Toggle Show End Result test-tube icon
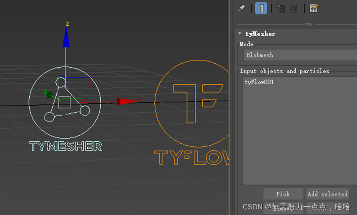357x215 pixels. pyautogui.click(x=261, y=8)
